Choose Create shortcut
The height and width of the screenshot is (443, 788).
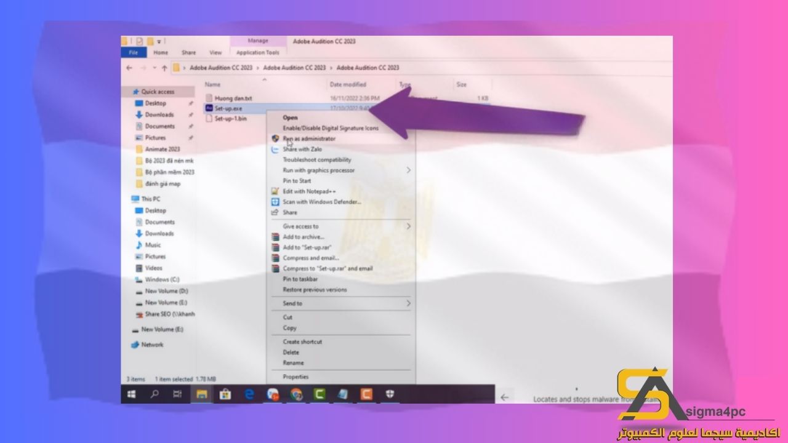tap(302, 341)
